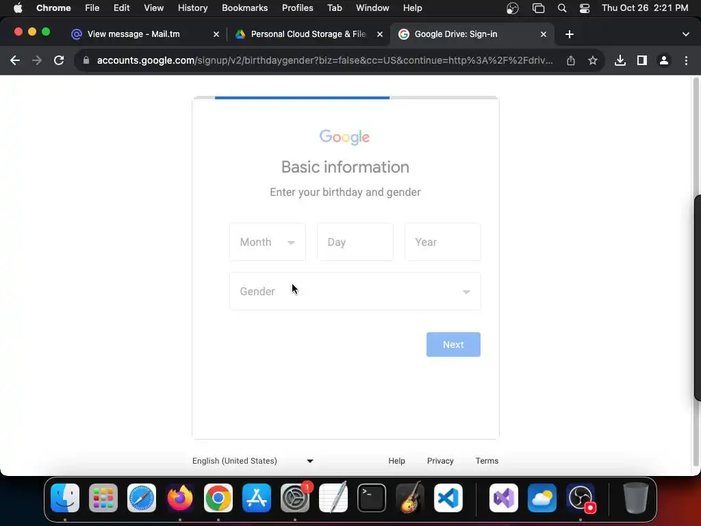
Task: Open Visual Studio Code from Dock
Action: (448, 498)
